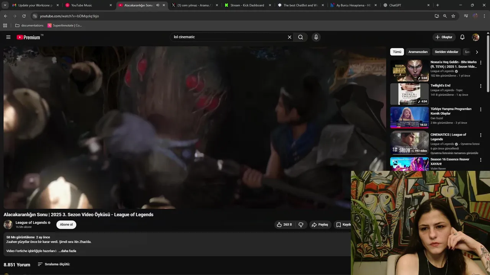This screenshot has height=275, width=490.
Task: Dislike the video with thumbs down
Action: point(301,225)
